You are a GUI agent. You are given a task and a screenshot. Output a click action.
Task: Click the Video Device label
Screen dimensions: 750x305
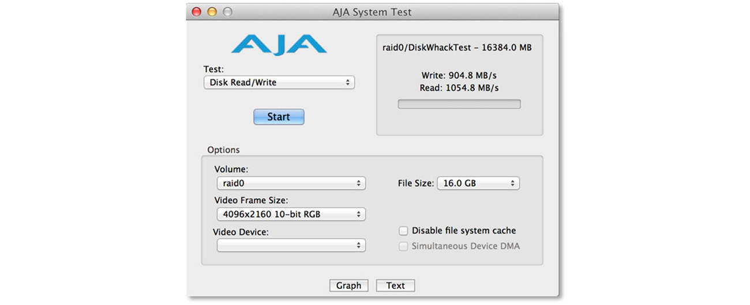click(241, 232)
